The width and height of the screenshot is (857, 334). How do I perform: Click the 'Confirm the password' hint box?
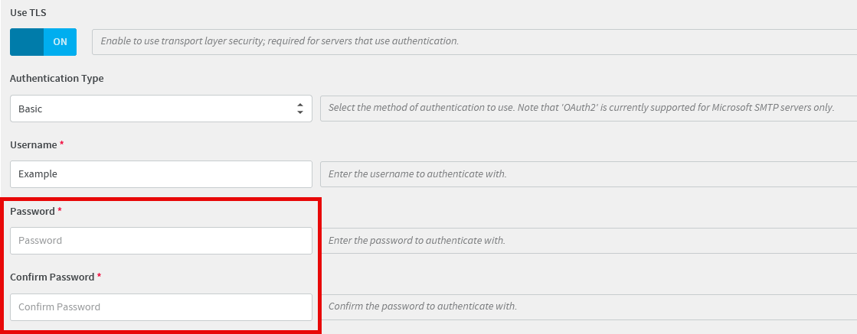(x=588, y=306)
